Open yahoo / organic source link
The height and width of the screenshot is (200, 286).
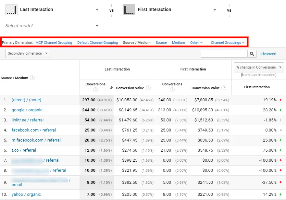click(x=26, y=194)
